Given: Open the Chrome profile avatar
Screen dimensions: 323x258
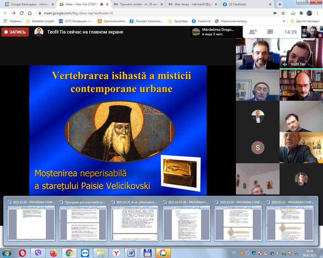Looking at the screenshot, I should pos(309,13).
